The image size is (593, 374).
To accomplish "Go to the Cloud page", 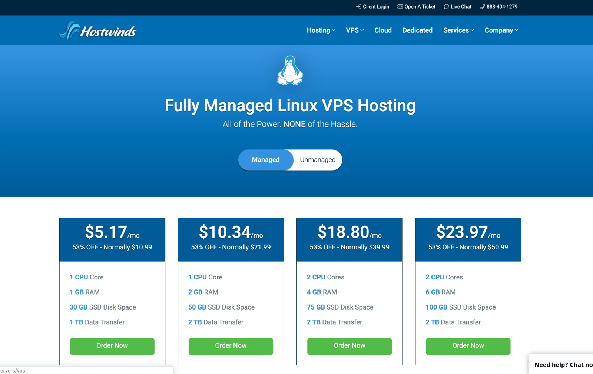I will [x=383, y=30].
